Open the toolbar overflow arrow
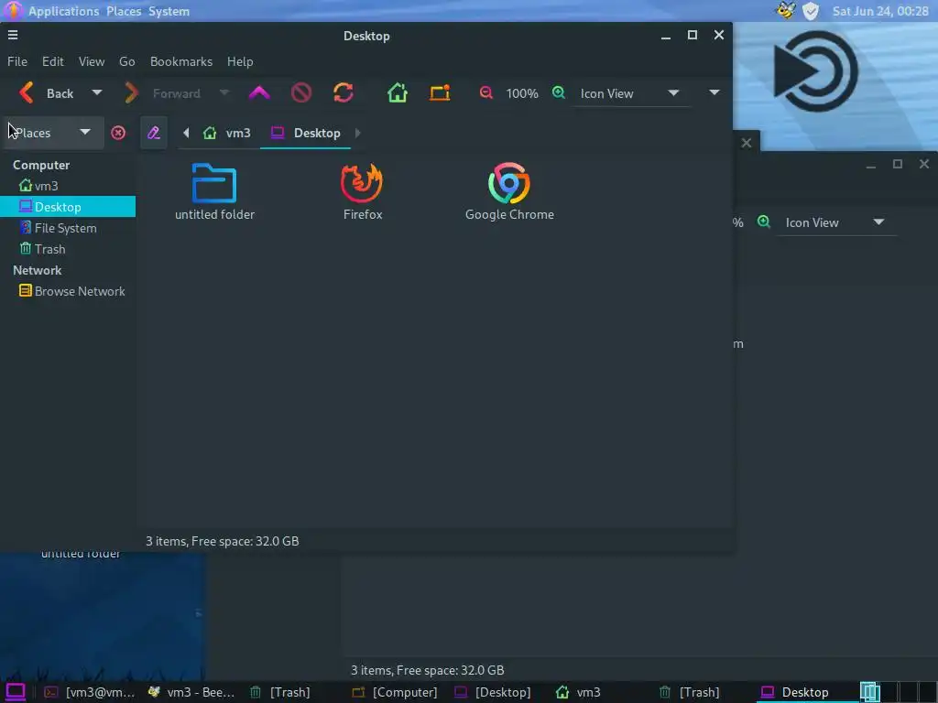Screen dimensions: 938x703 tap(714, 92)
